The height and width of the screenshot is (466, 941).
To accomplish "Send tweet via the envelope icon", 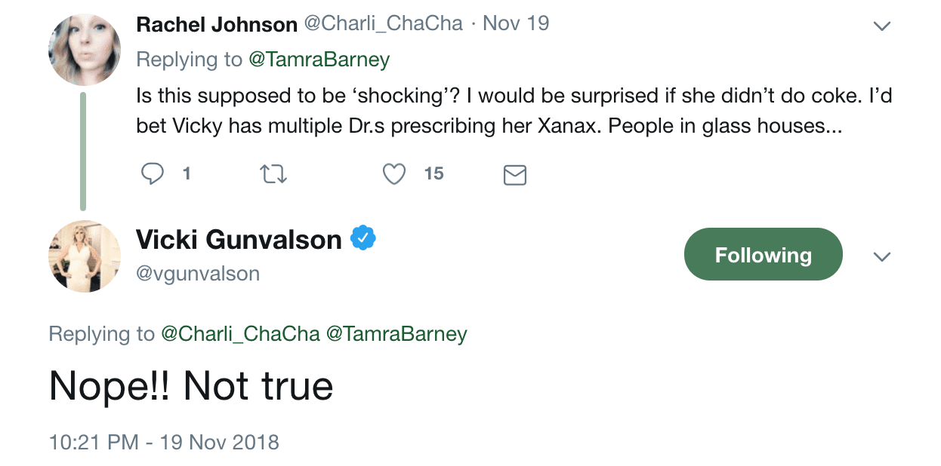I will coord(514,175).
